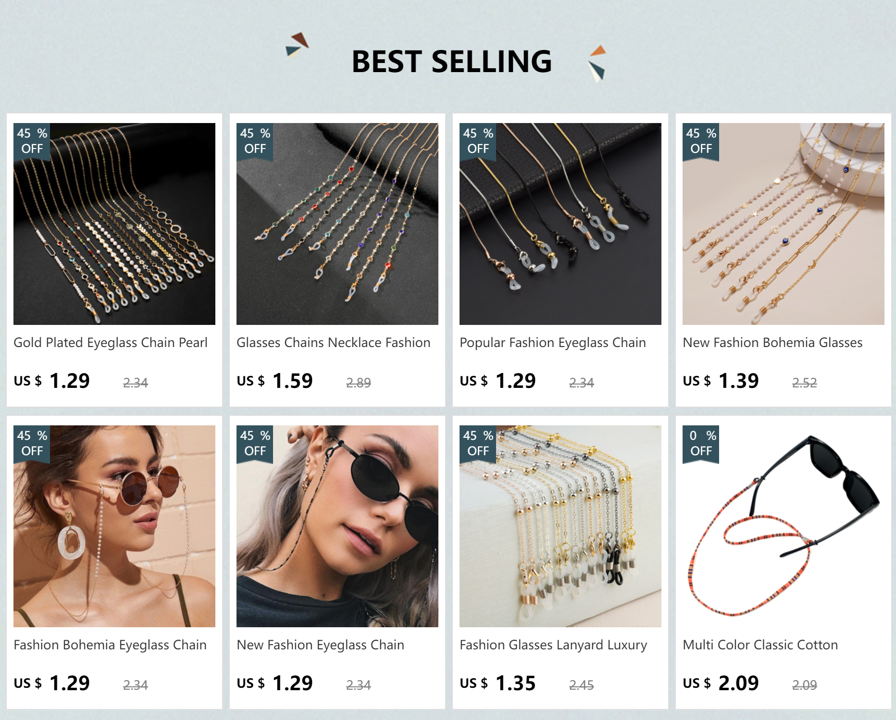This screenshot has height=720, width=896.
Task: Open the Multi Color Classic Cotton product image
Action: click(x=784, y=526)
